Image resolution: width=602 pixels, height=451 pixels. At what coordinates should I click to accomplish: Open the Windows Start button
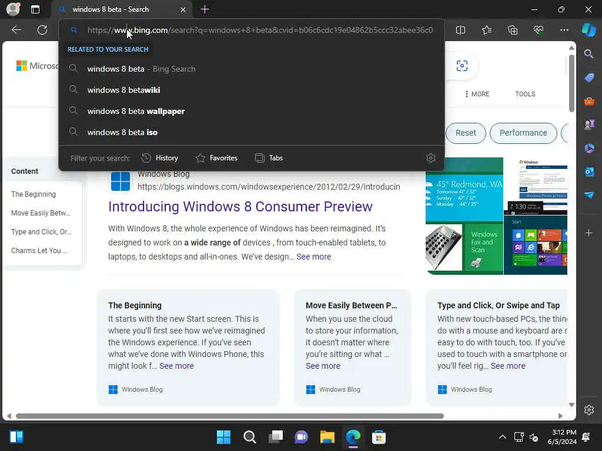[x=223, y=437]
